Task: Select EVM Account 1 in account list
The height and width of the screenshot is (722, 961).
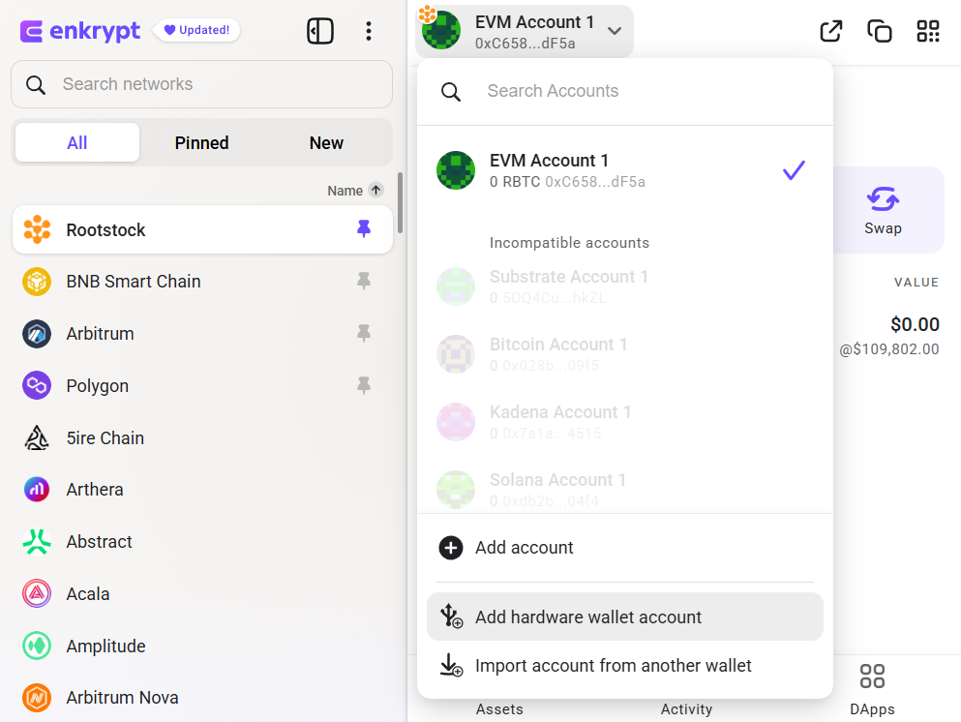Action: pos(624,170)
